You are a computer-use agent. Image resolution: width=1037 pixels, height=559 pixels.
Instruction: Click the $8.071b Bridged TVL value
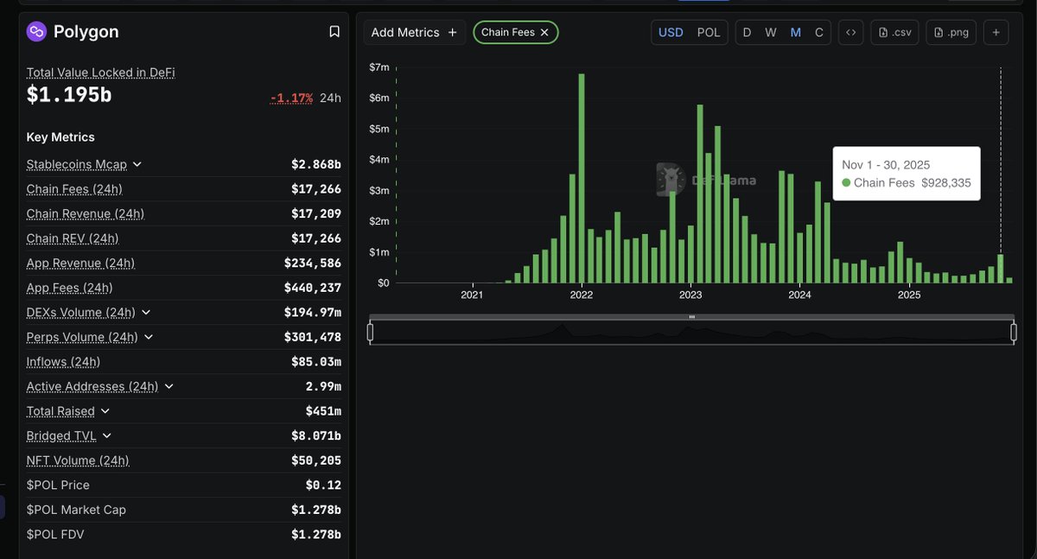316,435
